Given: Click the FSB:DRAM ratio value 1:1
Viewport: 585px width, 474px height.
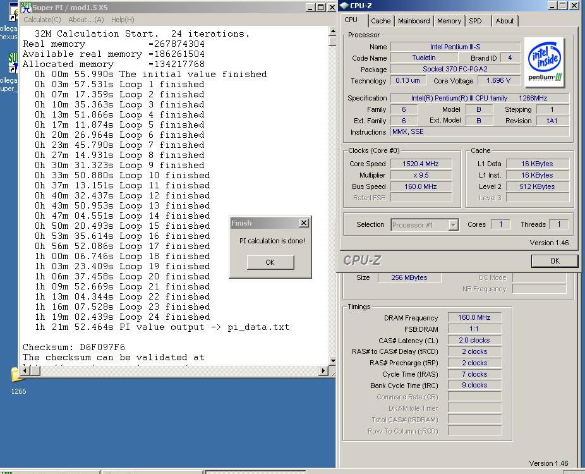Looking at the screenshot, I should 474,329.
